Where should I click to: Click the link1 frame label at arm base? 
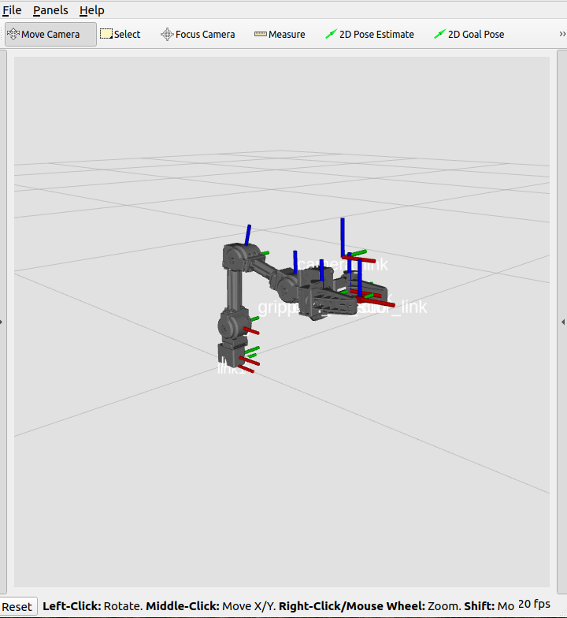232,369
